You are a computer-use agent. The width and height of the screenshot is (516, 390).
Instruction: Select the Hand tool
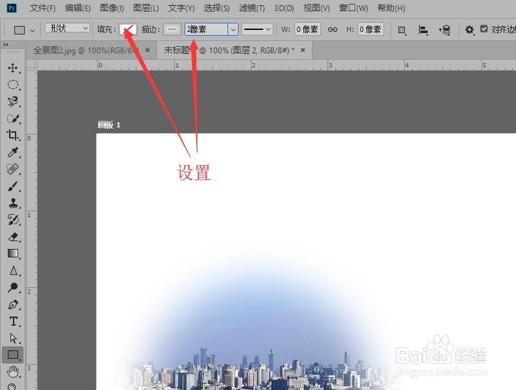tap(13, 372)
